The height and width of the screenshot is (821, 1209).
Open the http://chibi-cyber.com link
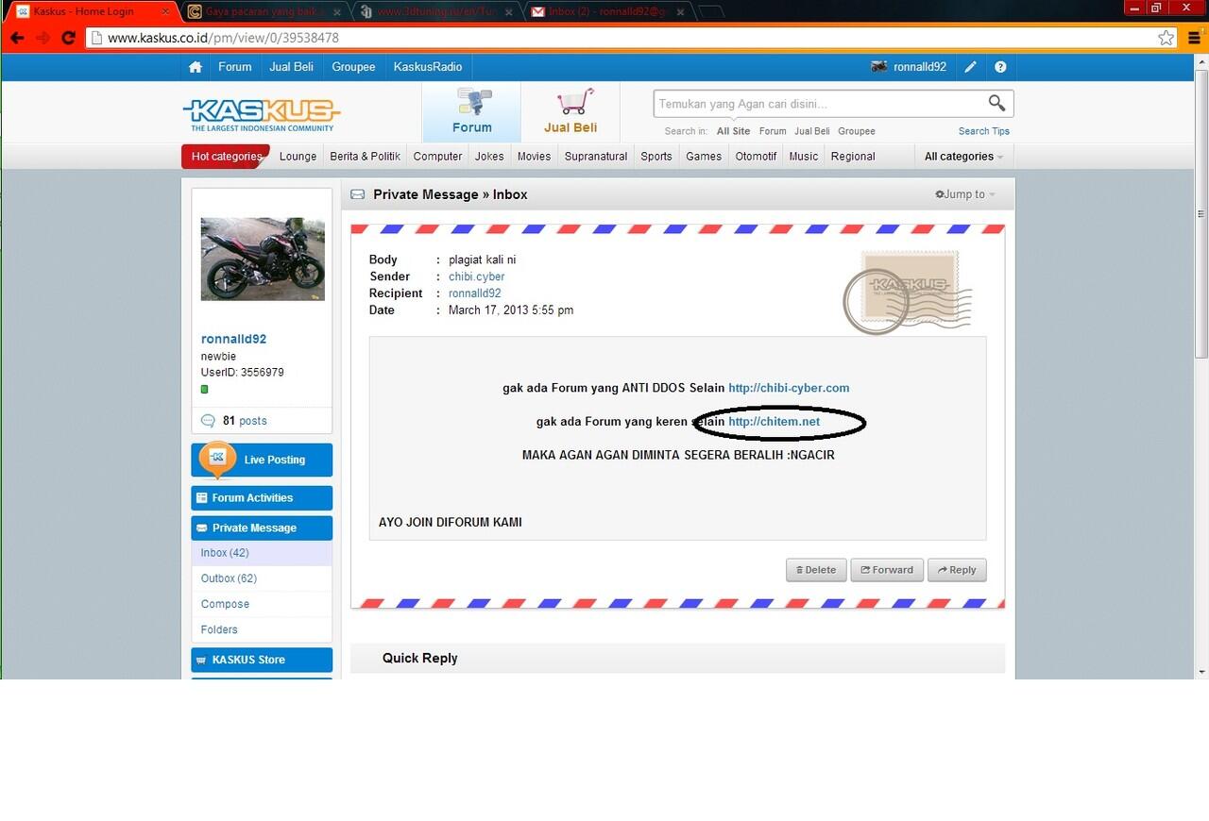click(789, 388)
